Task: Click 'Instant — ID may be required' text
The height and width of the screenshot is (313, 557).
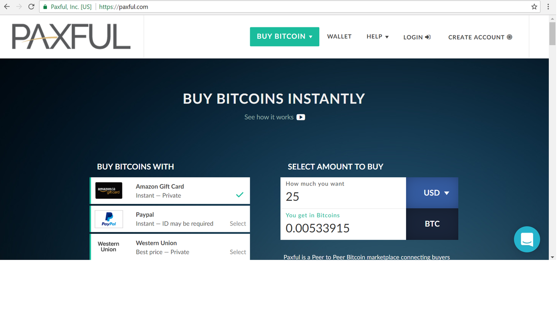Action: coord(174,223)
